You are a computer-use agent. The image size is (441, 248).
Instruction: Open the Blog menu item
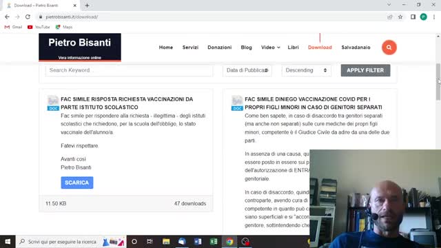tap(247, 48)
